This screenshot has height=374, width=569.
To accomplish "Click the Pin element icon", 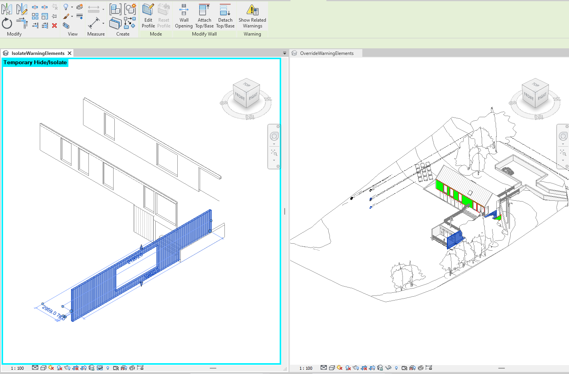I will pyautogui.click(x=54, y=16).
